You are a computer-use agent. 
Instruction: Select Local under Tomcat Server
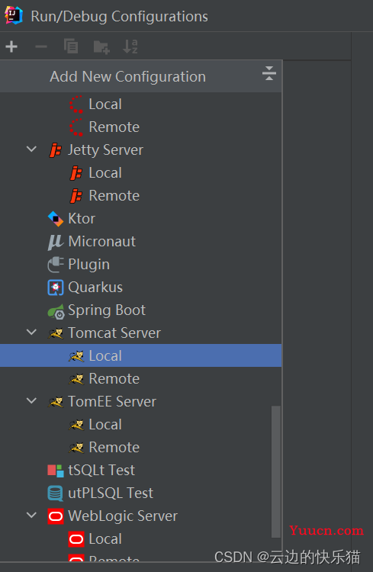(x=140, y=355)
